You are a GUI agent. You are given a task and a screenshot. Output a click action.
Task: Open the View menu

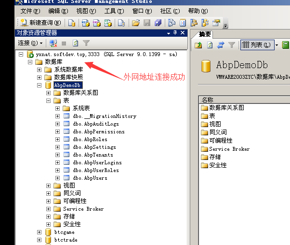coord(86,11)
